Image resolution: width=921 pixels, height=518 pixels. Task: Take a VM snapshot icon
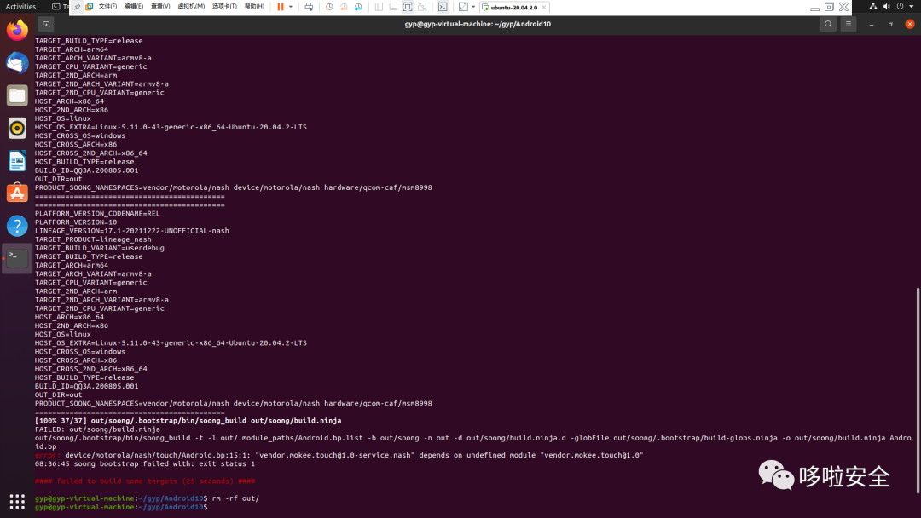tap(329, 7)
